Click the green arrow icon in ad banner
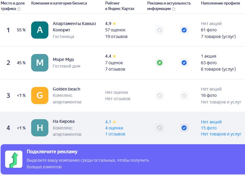This screenshot has height=175, width=245. coord(14,159)
